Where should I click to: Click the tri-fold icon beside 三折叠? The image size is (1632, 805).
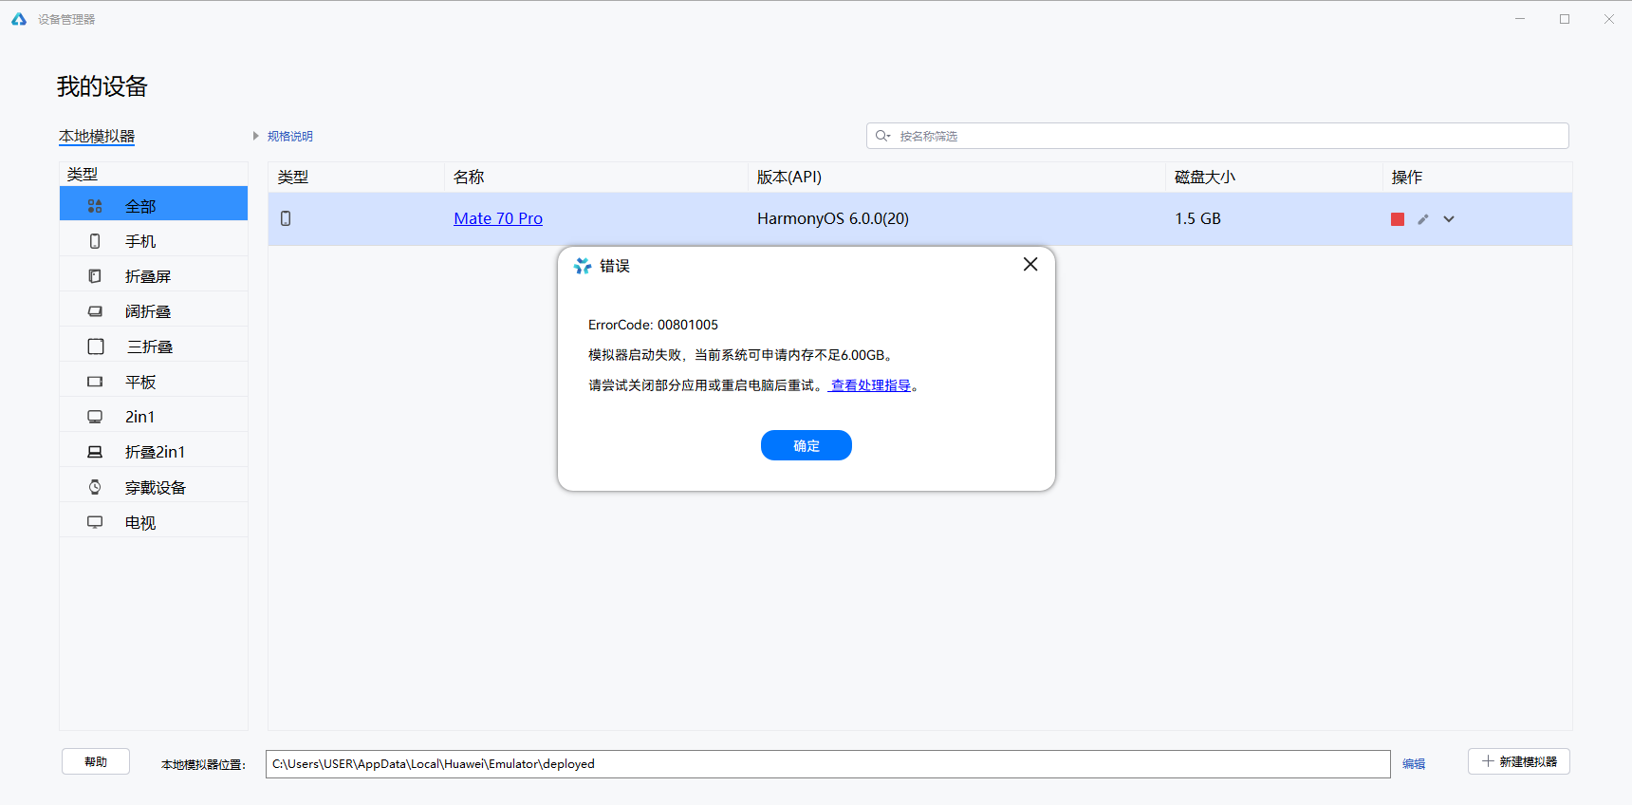(x=96, y=346)
